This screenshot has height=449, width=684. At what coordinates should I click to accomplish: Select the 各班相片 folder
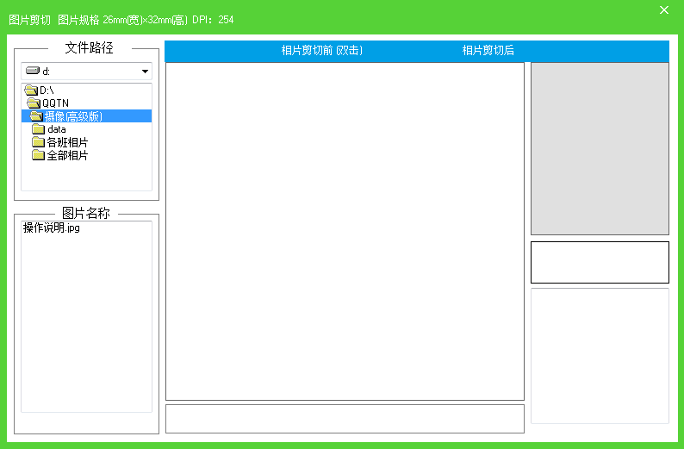pyautogui.click(x=67, y=142)
